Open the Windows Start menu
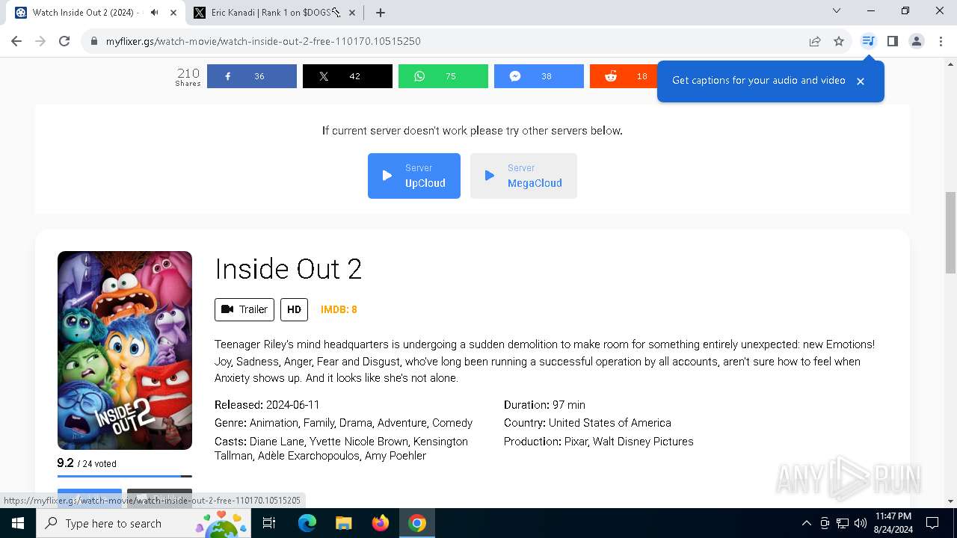Screen dimensions: 957x538 coord(18,523)
